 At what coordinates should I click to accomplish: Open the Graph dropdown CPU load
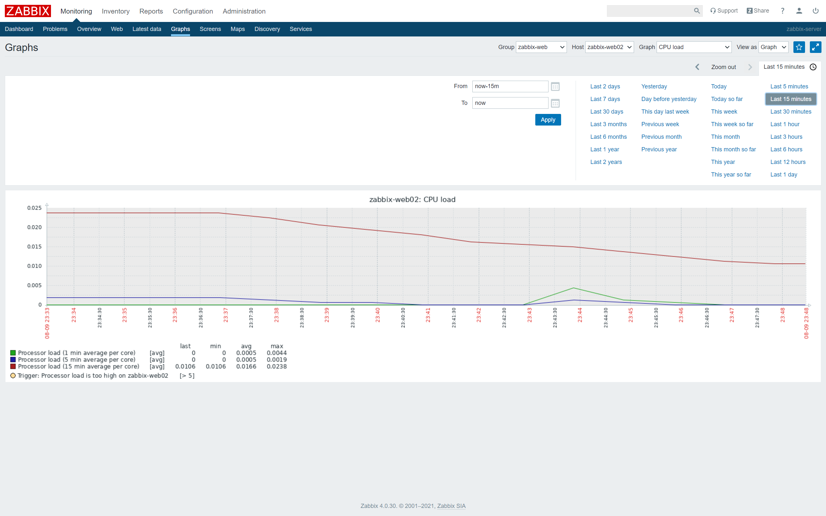(x=694, y=47)
